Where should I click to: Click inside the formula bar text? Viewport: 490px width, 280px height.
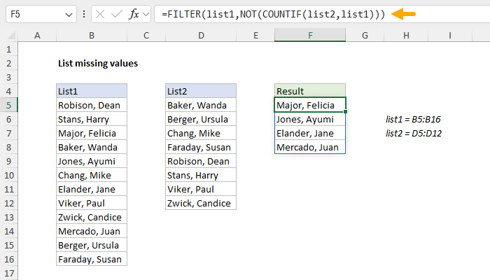coord(273,15)
